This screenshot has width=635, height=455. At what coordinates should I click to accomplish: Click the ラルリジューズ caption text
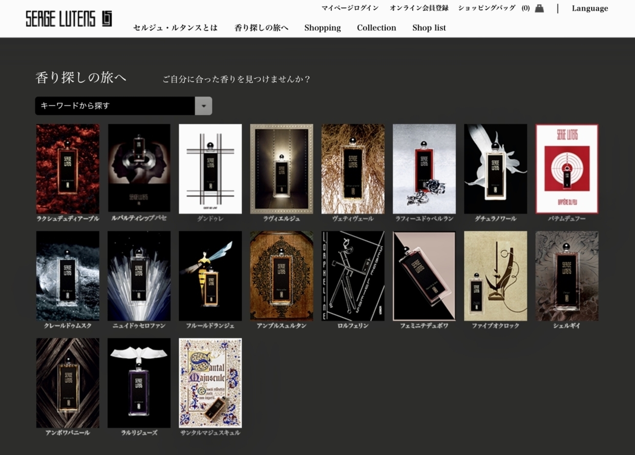139,433
